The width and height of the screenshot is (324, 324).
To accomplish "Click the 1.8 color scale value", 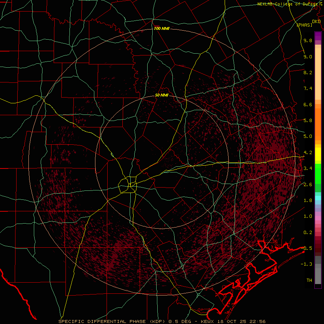I will pyautogui.click(x=308, y=201).
